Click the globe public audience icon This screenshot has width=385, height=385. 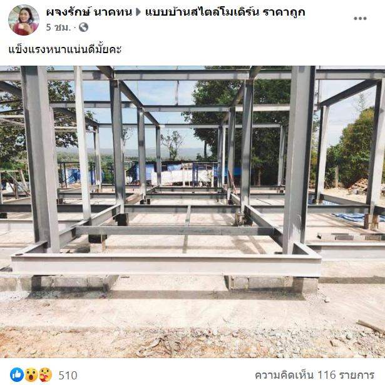(83, 27)
